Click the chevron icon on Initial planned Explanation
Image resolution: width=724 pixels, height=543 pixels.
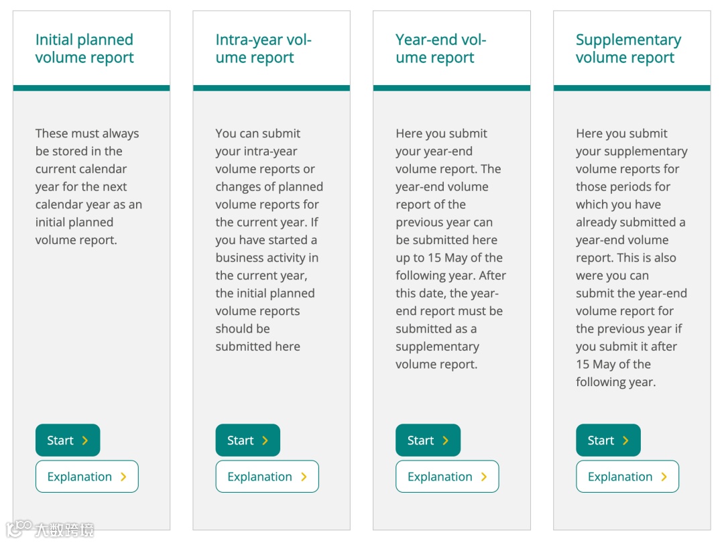click(123, 477)
